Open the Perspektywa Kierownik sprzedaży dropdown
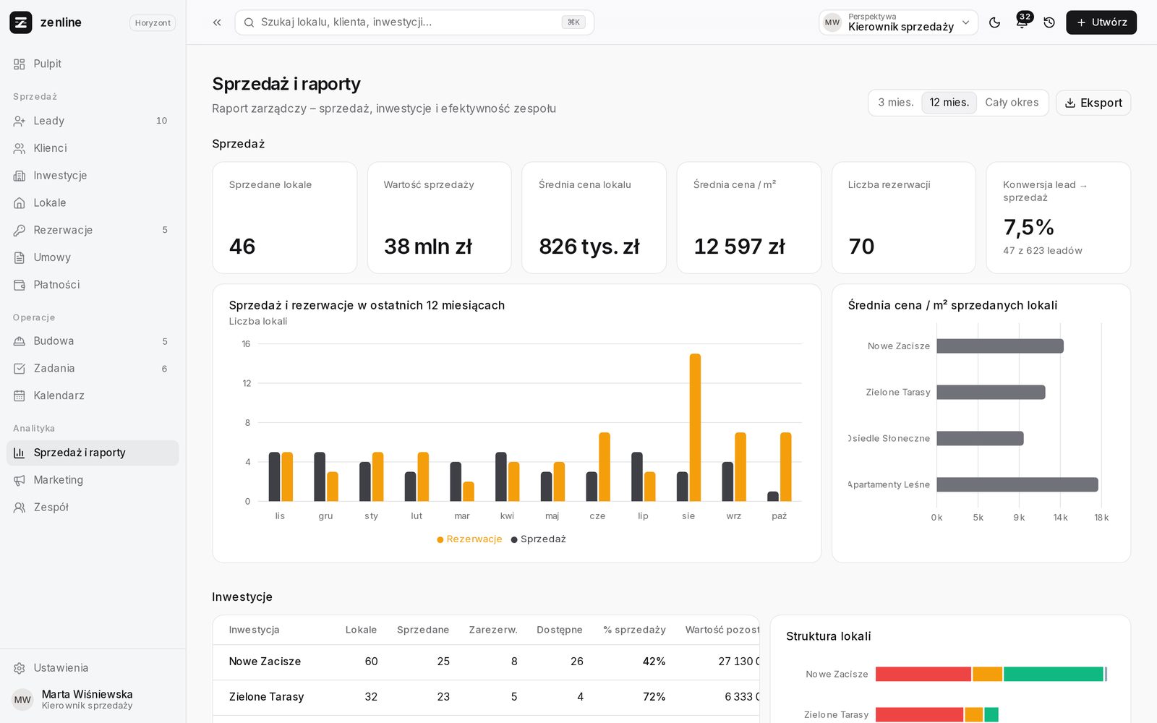 tap(898, 22)
